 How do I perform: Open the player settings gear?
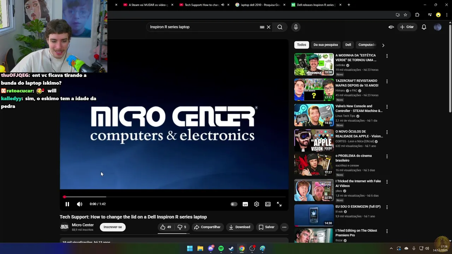tap(256, 204)
